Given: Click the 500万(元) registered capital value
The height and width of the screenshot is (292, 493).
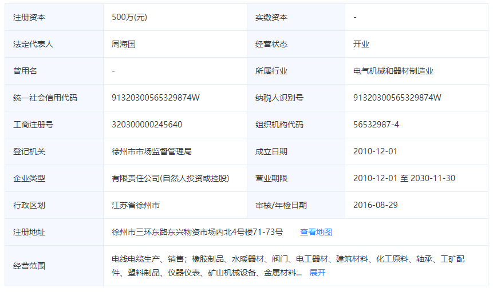Looking at the screenshot, I should pyautogui.click(x=129, y=17).
